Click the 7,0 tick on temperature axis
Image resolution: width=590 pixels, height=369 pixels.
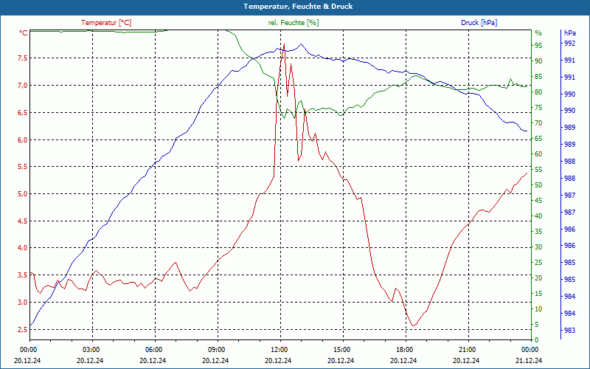(x=21, y=86)
